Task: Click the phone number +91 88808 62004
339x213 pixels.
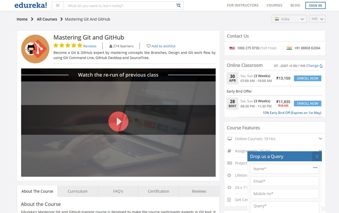Action: 307,48
